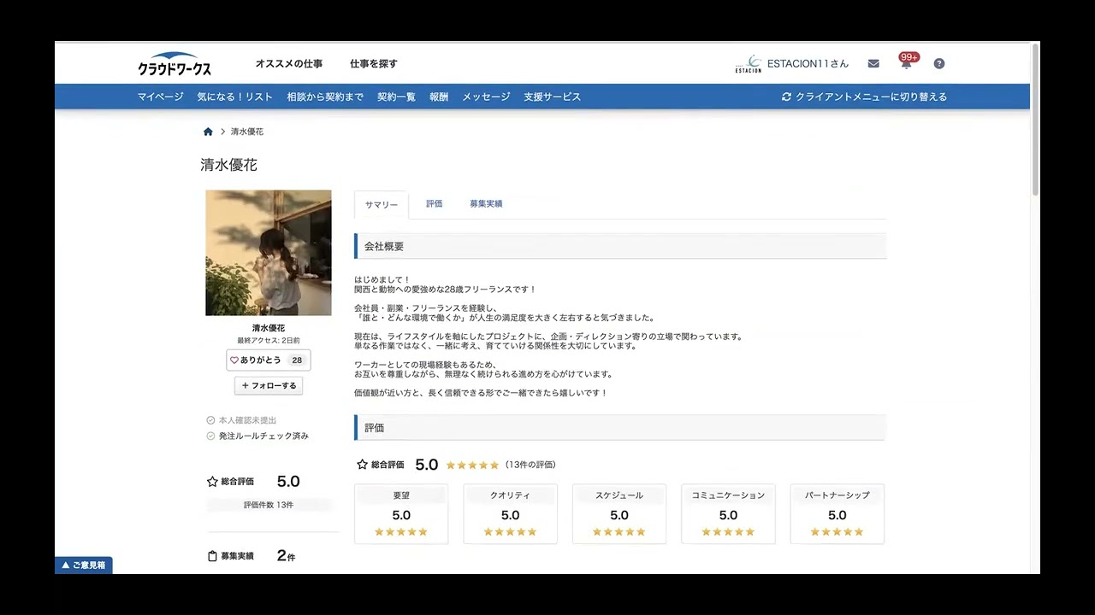1095x615 pixels.
Task: Click the 会社概要 section header
Action: [620, 246]
